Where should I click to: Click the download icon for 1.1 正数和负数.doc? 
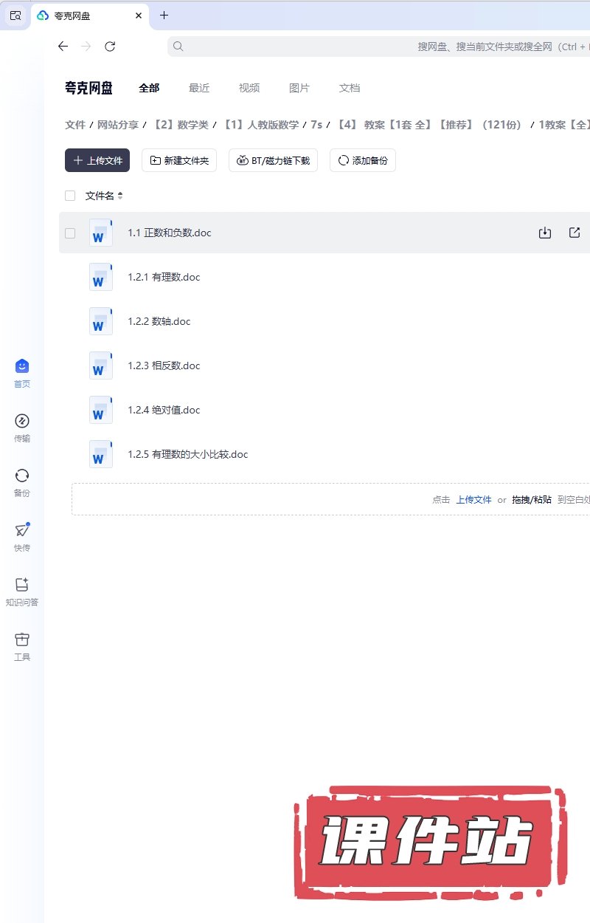click(545, 233)
